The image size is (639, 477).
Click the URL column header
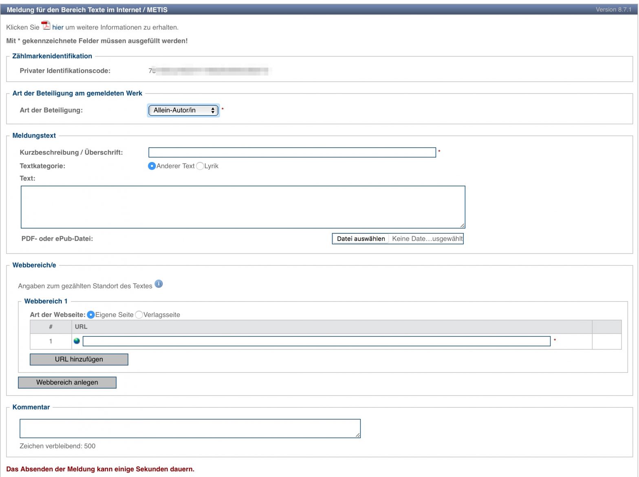[81, 327]
